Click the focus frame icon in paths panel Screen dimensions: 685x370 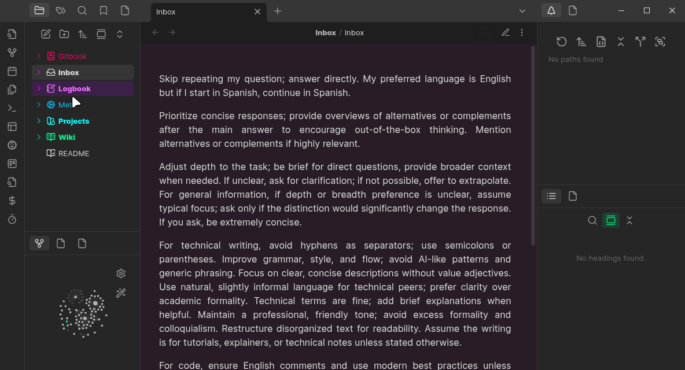click(660, 42)
